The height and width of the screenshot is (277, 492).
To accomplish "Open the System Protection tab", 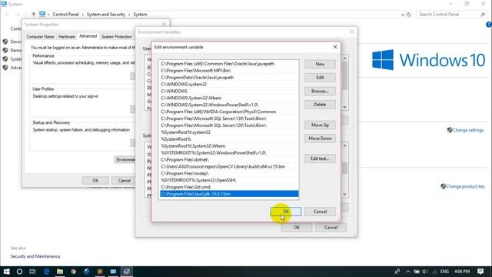I will pos(117,37).
